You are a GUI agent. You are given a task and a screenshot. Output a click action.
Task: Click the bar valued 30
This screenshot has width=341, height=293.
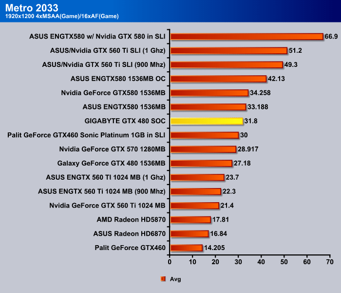[205, 135]
